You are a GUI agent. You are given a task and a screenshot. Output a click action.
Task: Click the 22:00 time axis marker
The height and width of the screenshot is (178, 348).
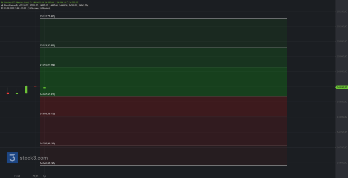click(x=35, y=176)
